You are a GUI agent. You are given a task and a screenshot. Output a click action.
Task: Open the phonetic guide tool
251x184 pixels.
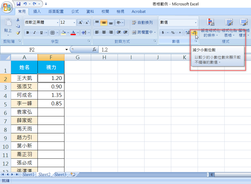coord(84,33)
